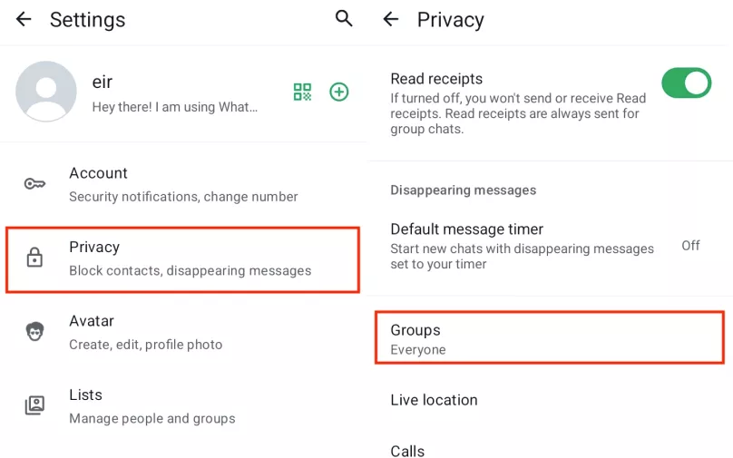Go back from the Settings screen
Screen dimensions: 733x458
(x=24, y=19)
